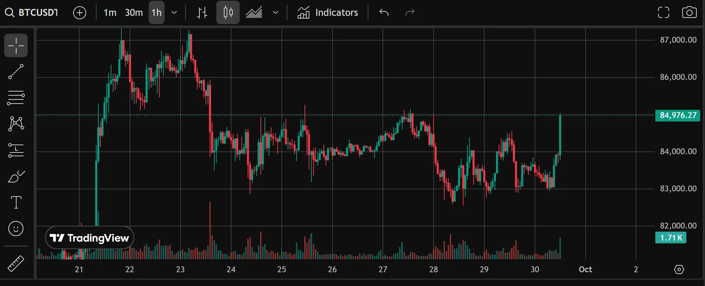
Task: Expand the chart style dropdown chevron
Action: [276, 13]
